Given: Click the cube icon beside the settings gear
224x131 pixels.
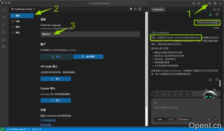Looking at the screenshot, I should [215, 3].
